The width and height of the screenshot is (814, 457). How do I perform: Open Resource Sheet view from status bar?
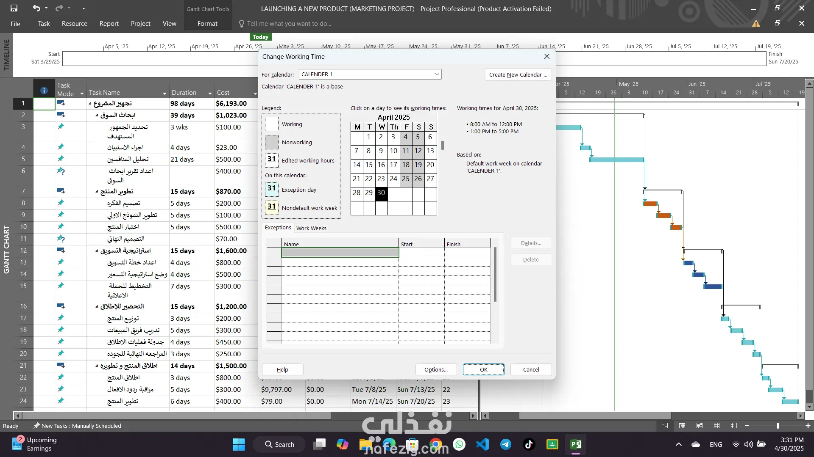point(716,426)
